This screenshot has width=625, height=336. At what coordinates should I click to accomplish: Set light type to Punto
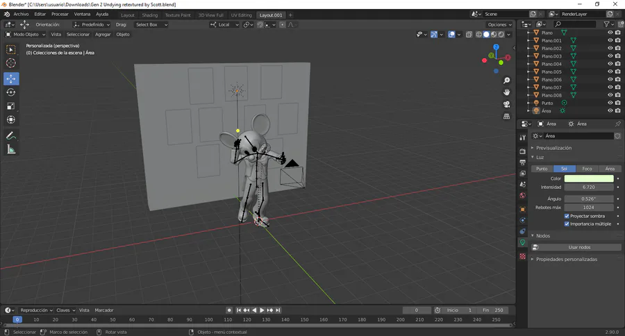pyautogui.click(x=542, y=169)
